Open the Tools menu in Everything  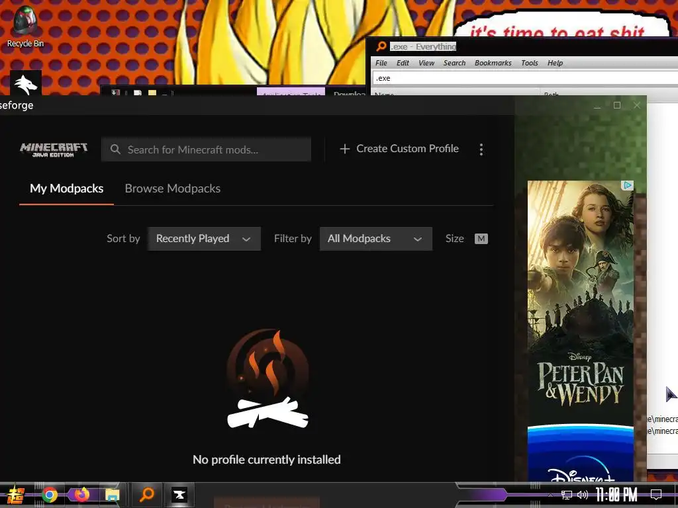[x=529, y=63]
